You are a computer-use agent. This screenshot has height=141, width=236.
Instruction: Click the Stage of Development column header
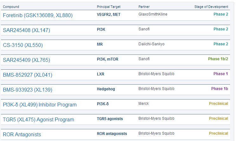(211, 7)
